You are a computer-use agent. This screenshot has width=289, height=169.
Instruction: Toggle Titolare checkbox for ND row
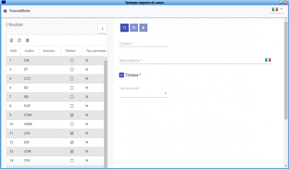coord(72,97)
